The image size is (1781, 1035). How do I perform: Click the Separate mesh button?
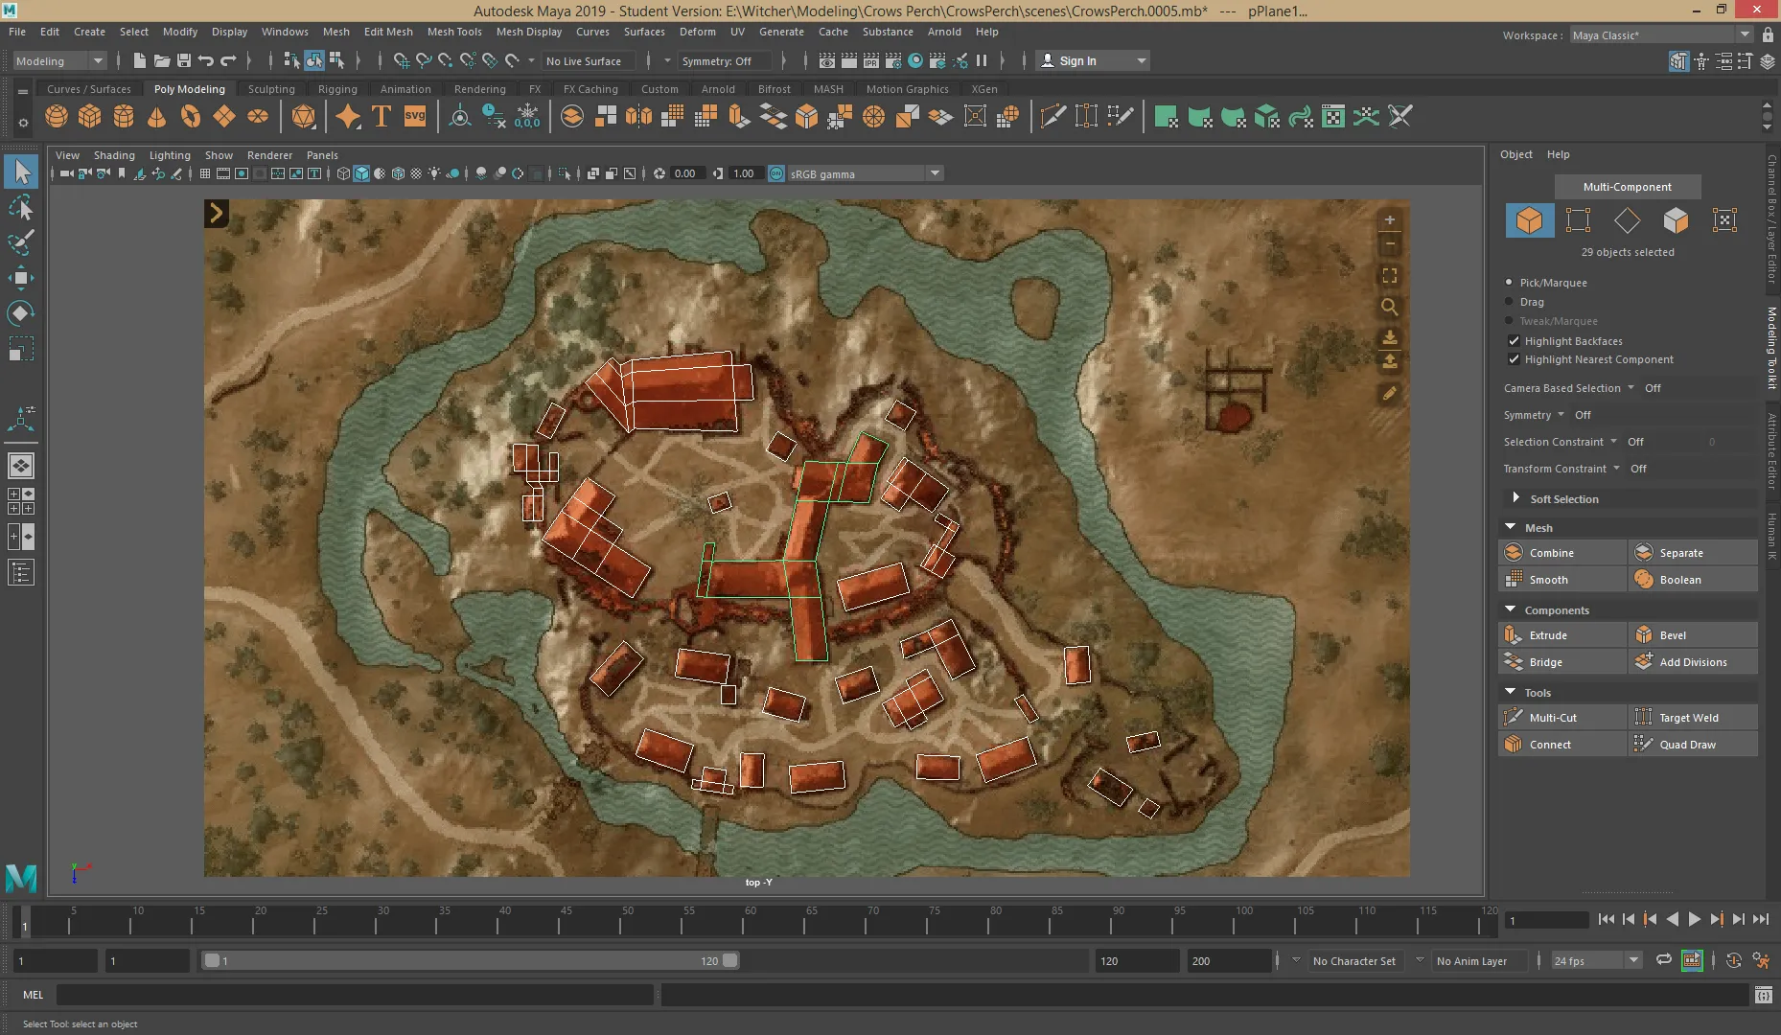1693,553
